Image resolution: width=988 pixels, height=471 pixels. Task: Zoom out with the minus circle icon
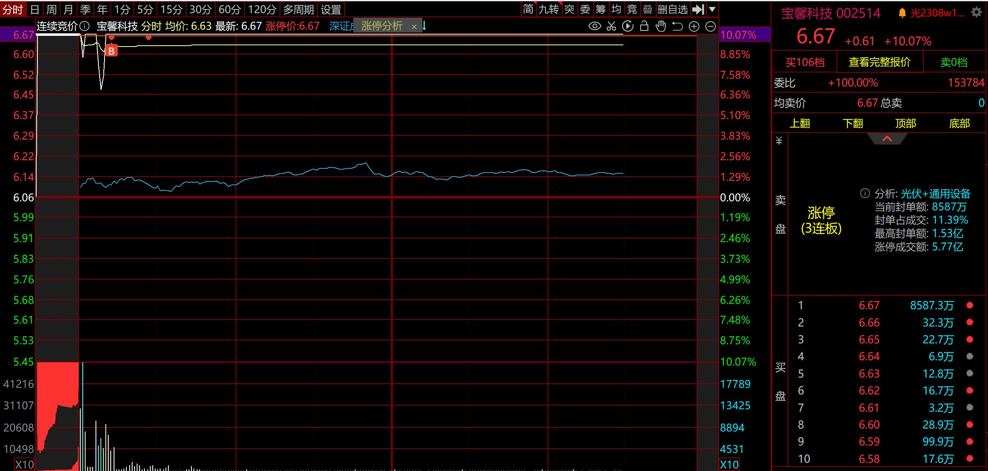click(x=711, y=27)
